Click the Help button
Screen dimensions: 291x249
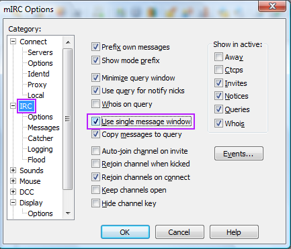tap(234, 232)
